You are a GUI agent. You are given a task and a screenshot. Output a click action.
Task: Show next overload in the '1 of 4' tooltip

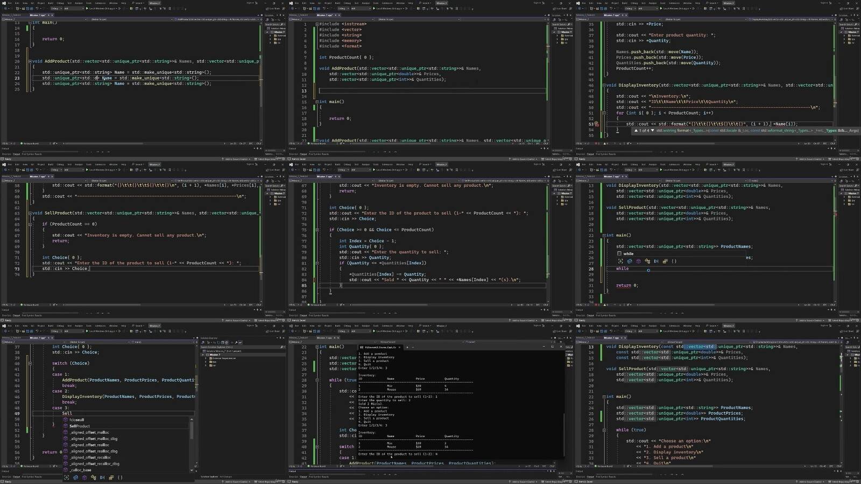pyautogui.click(x=653, y=130)
